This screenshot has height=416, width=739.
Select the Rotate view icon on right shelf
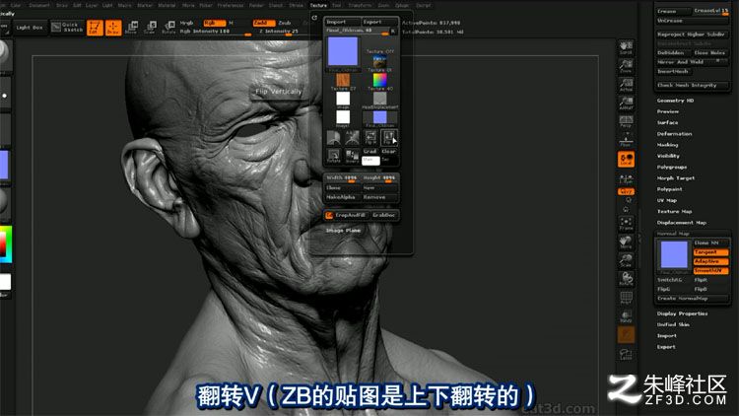tap(626, 279)
